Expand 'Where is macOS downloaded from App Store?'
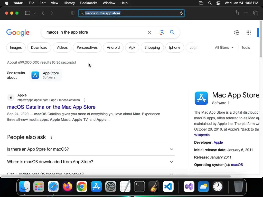Image resolution: width=263 pixels, height=197 pixels. coord(91,162)
